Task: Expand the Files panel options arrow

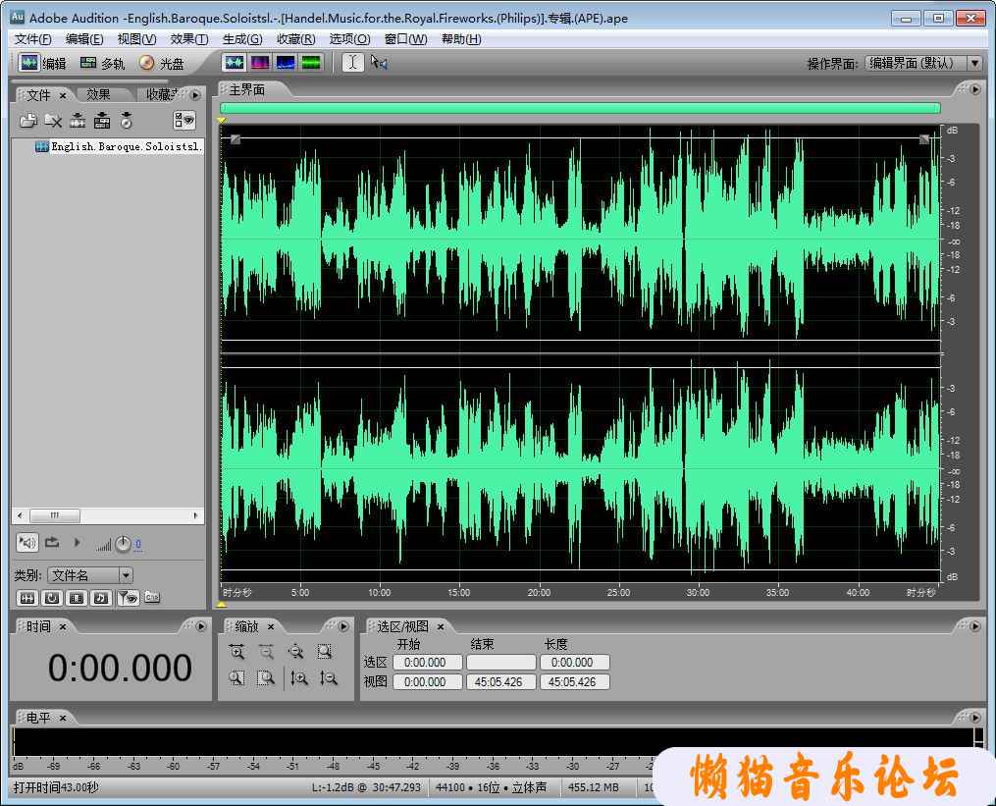Action: (195, 94)
